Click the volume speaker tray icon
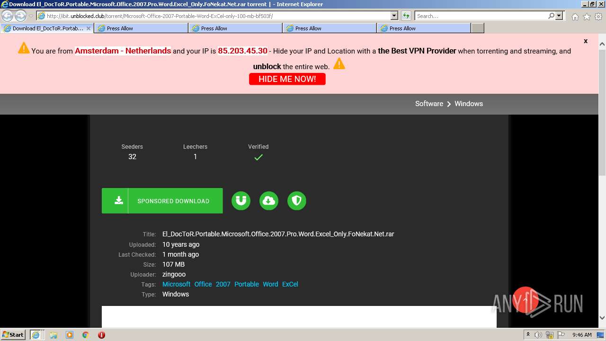Screen dimensions: 606x341 [538, 335]
